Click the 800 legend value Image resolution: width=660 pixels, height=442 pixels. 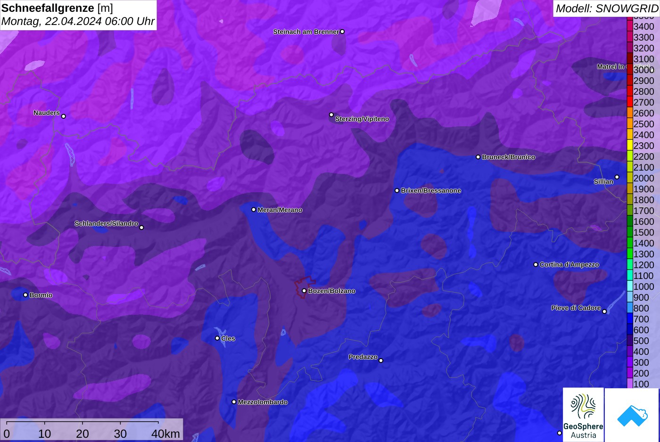(641, 308)
